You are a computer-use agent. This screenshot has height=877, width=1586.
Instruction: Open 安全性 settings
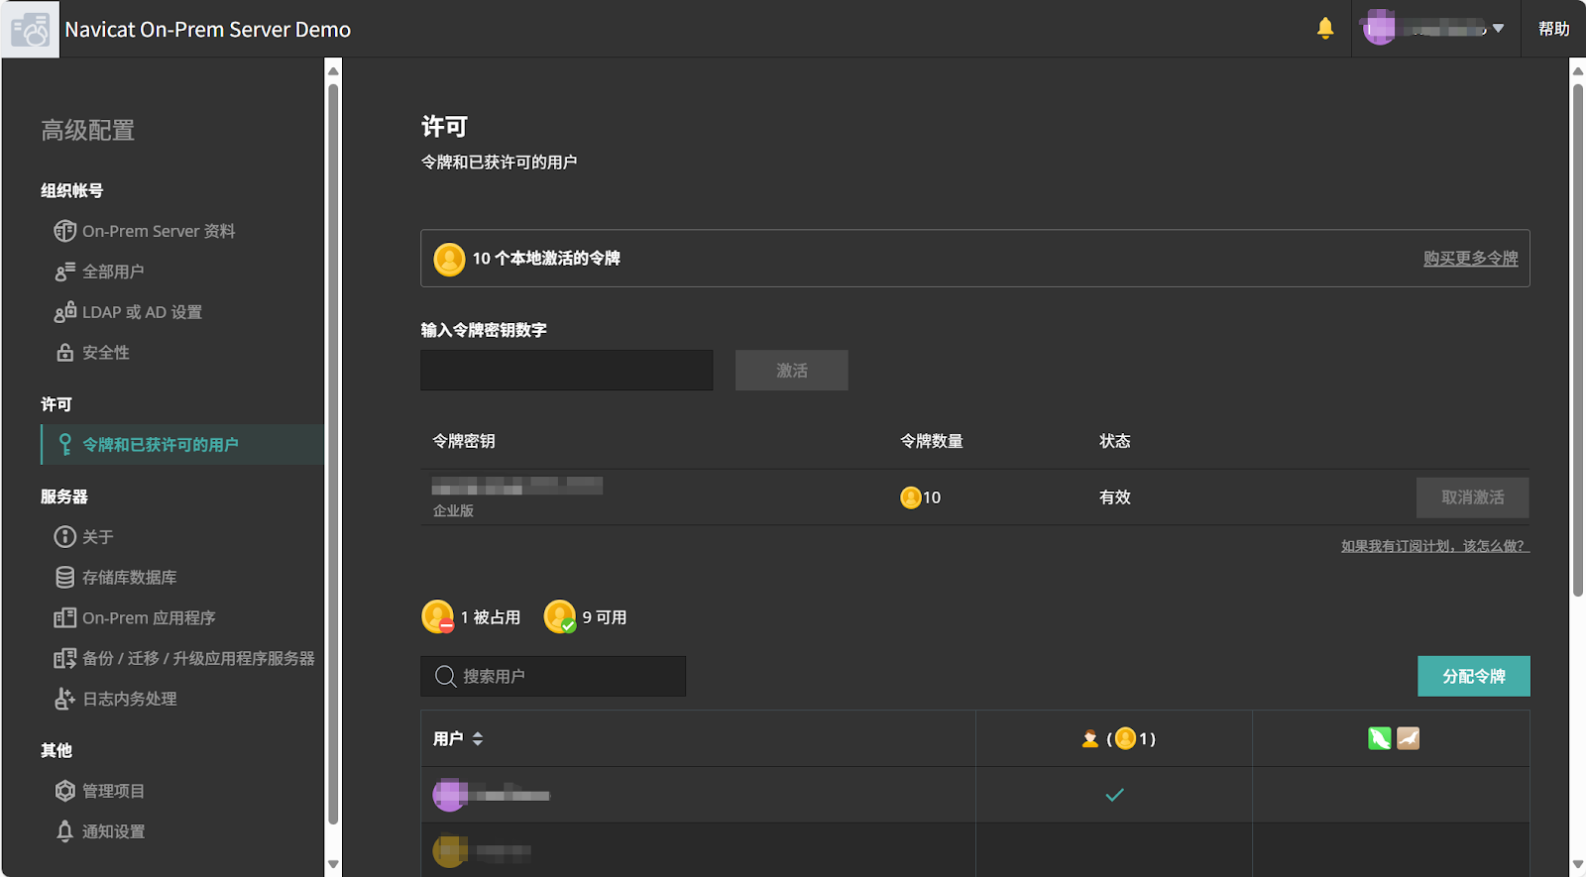click(x=105, y=353)
